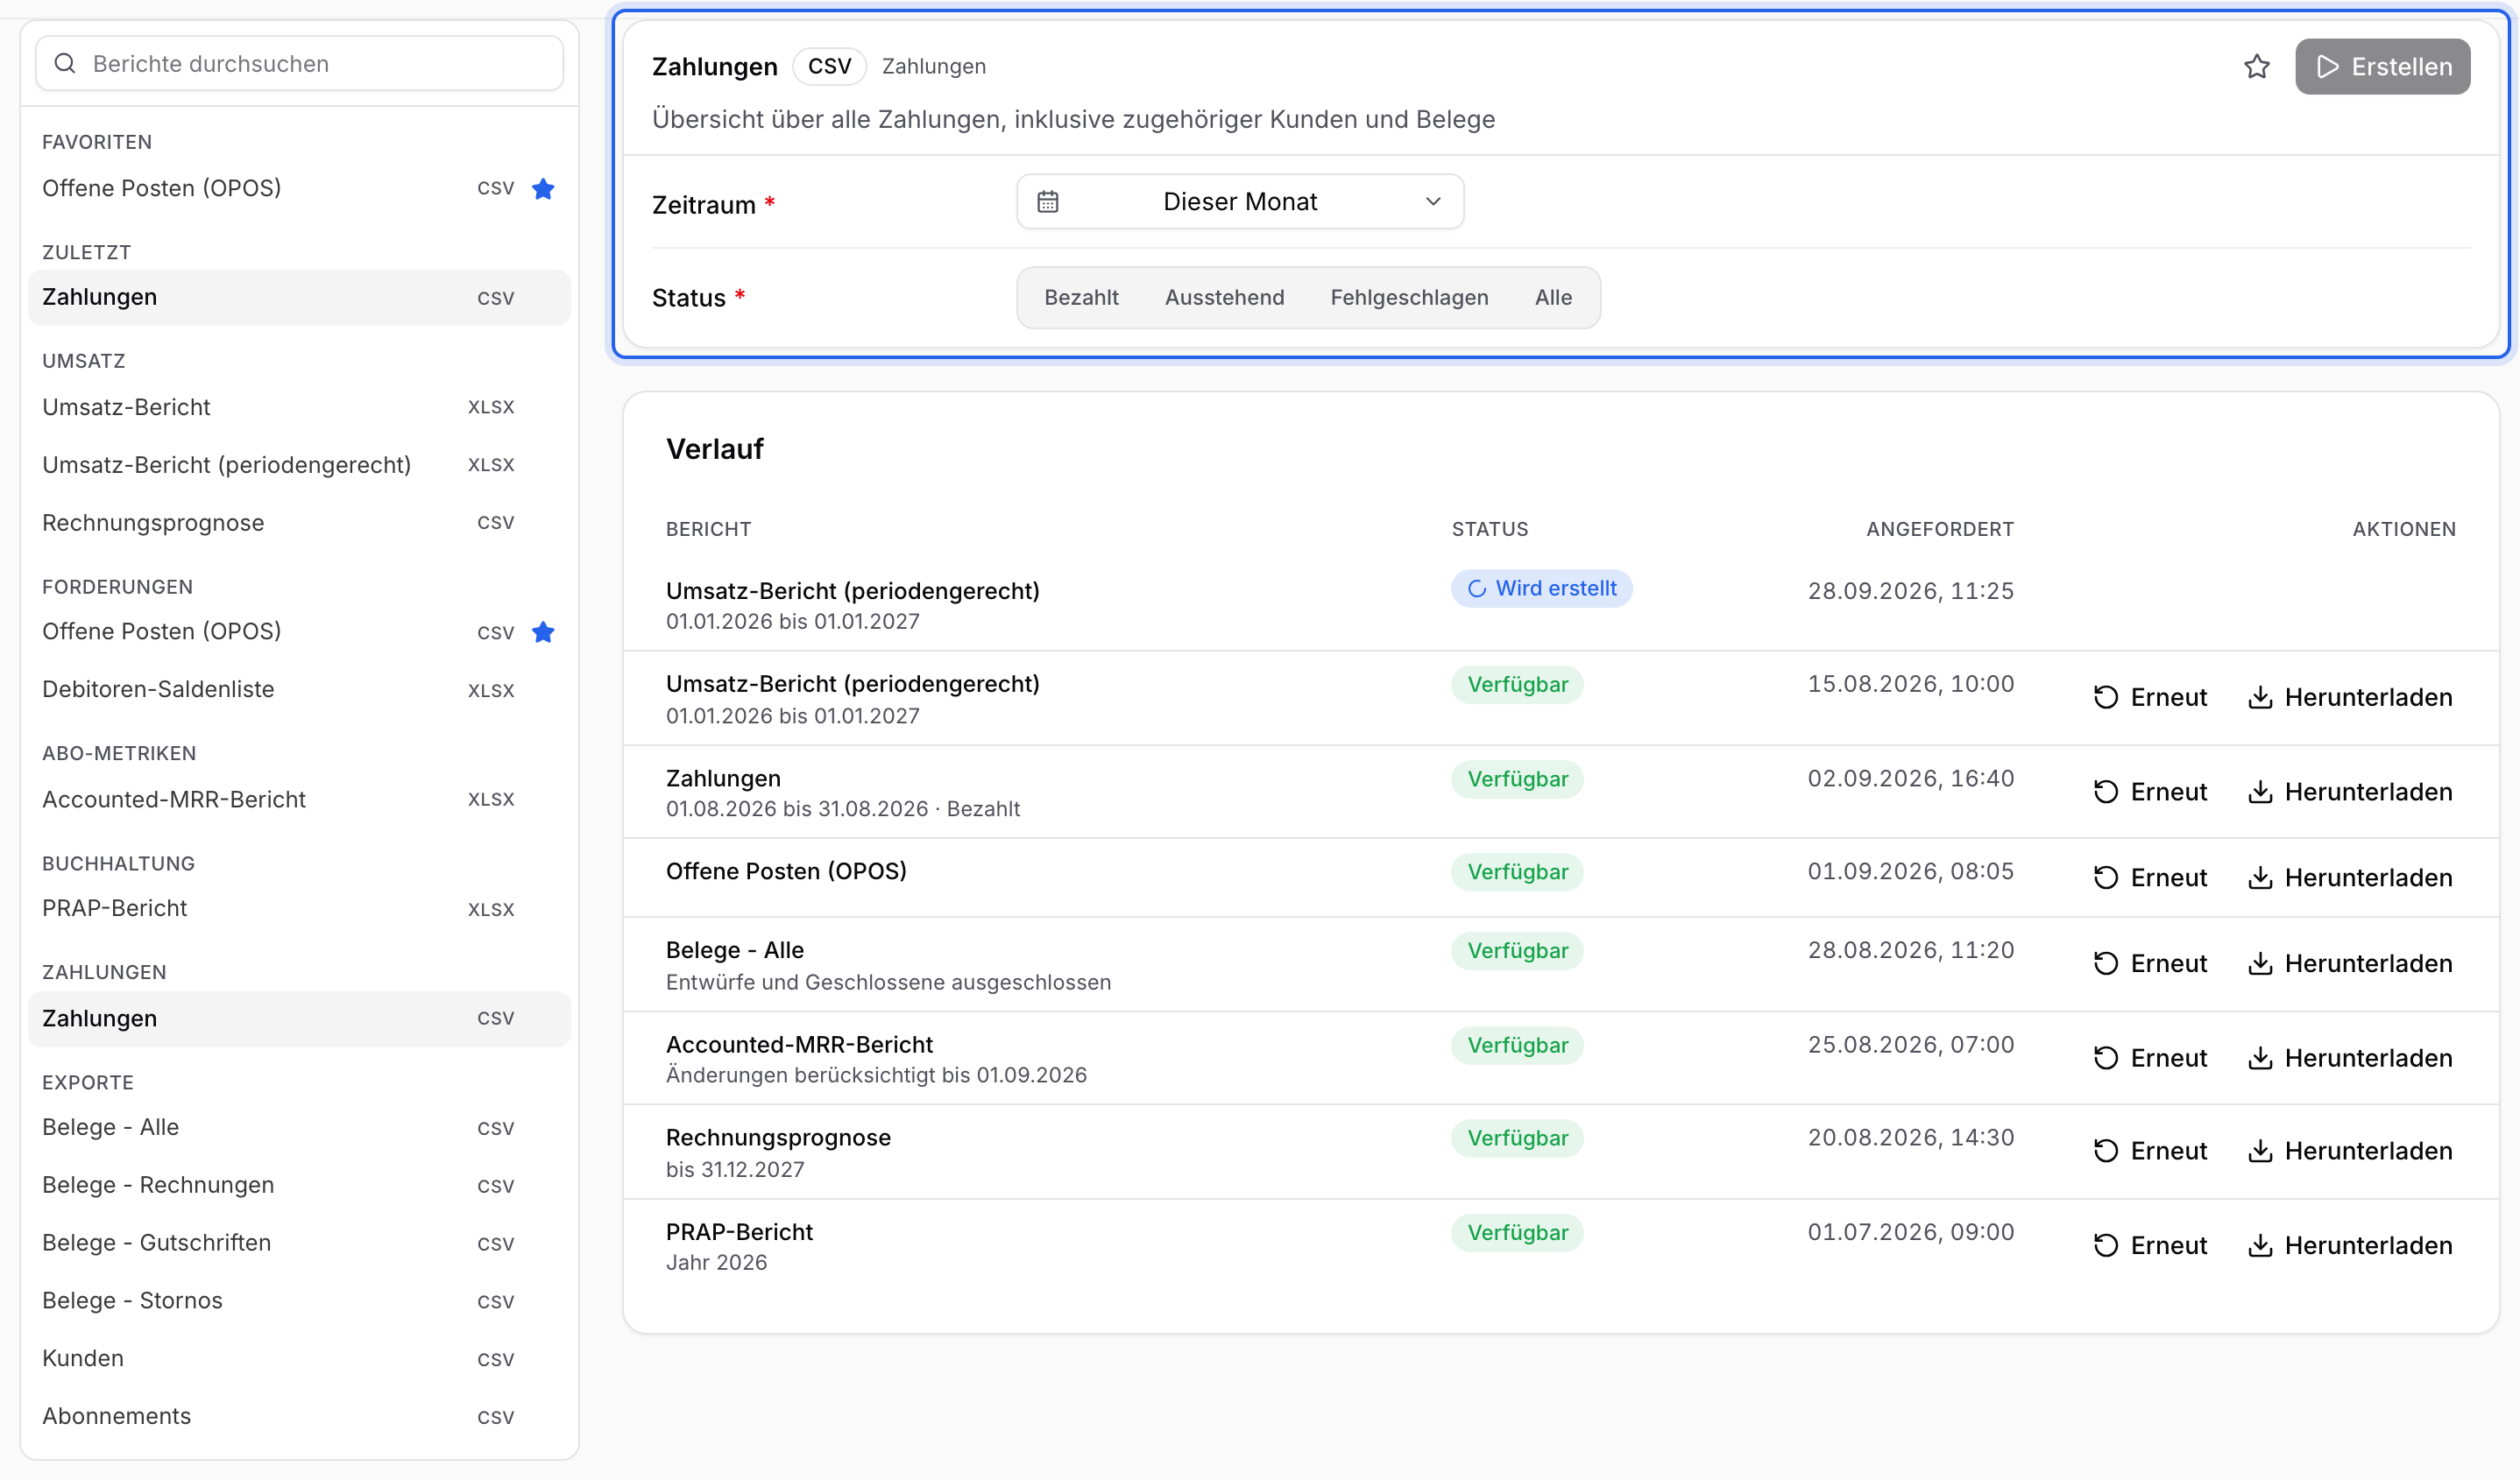
Task: Open Belege - Gutschriften export
Action: point(299,1244)
